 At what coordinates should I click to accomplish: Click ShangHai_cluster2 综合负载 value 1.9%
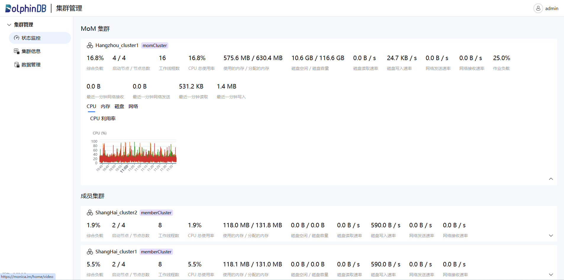point(93,225)
